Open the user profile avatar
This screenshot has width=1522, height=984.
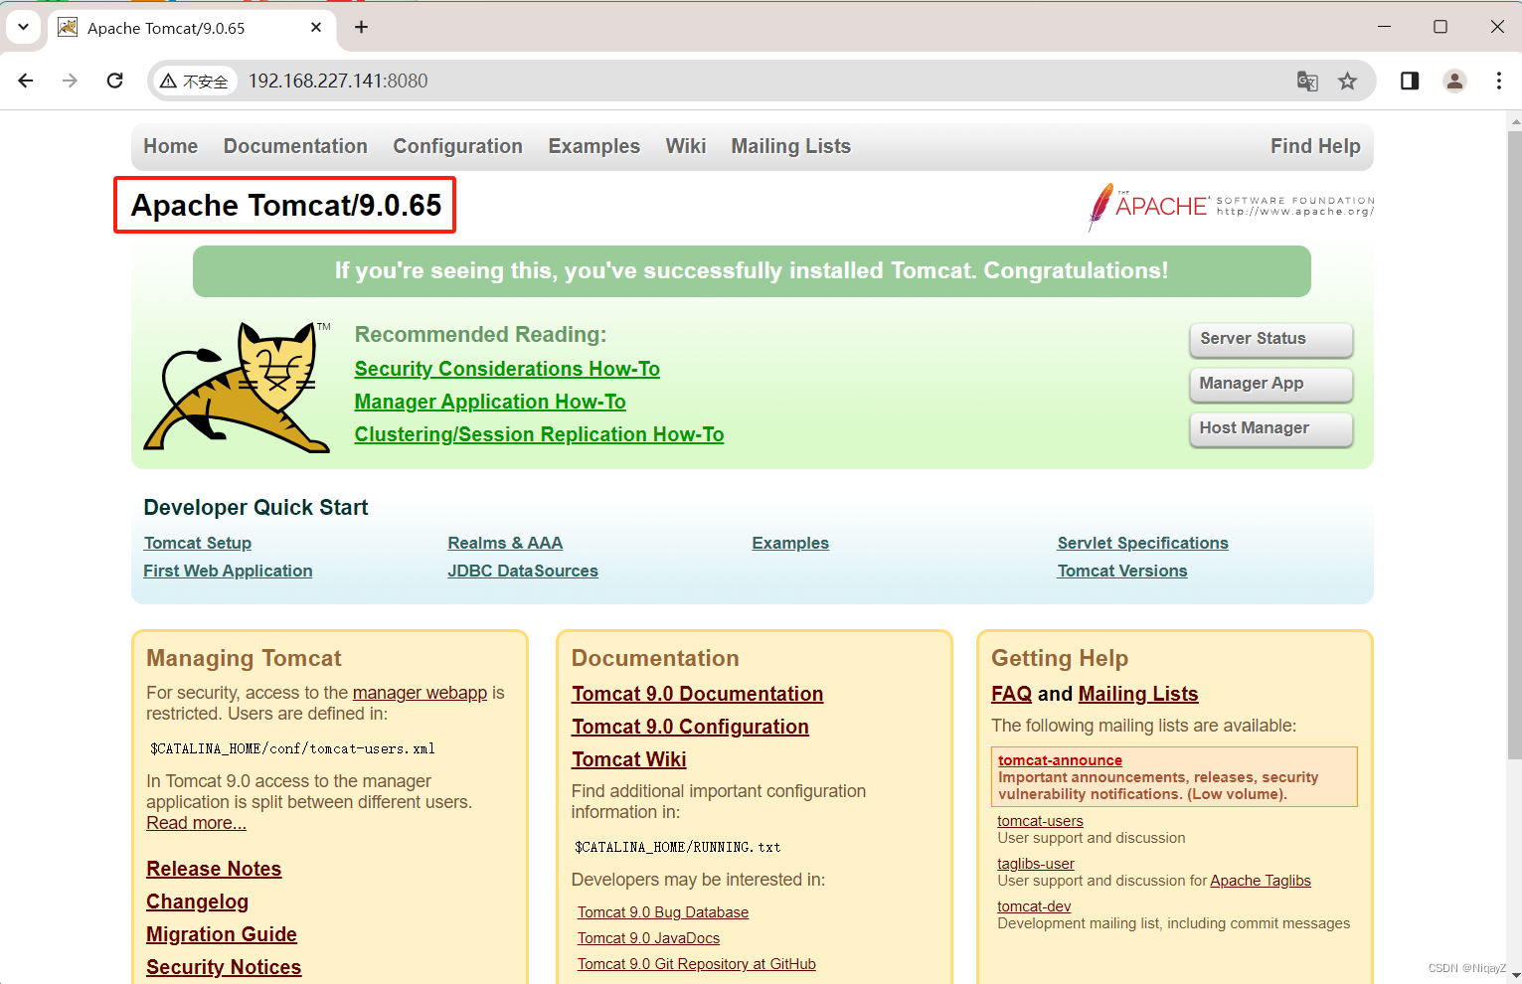tap(1454, 81)
